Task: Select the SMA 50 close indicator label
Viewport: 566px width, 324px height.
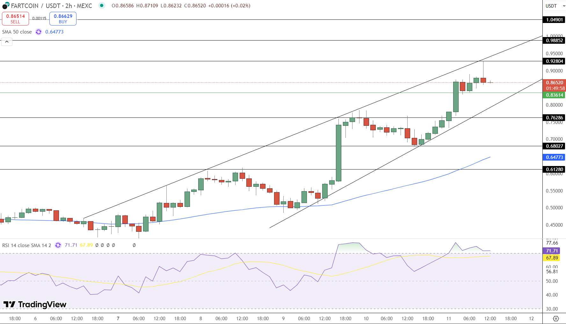Action: point(17,32)
